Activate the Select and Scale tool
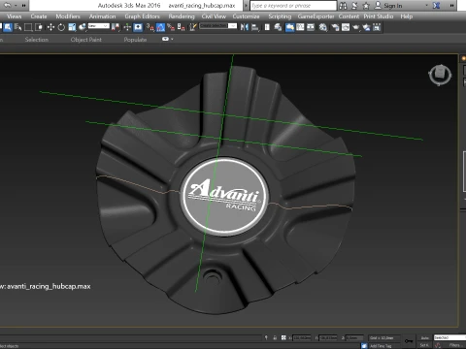This screenshot has width=466, height=349. click(x=72, y=27)
